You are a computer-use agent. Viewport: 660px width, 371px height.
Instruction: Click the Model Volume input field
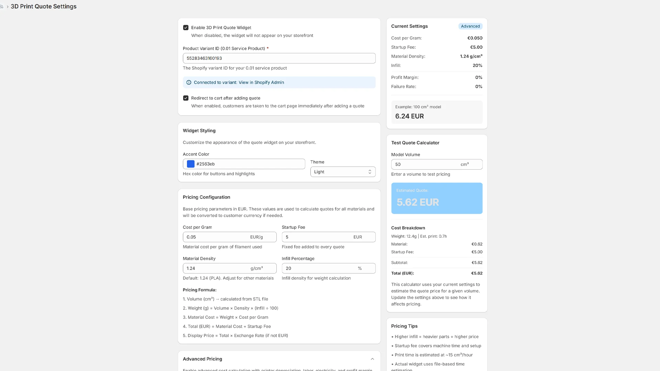[x=437, y=164]
